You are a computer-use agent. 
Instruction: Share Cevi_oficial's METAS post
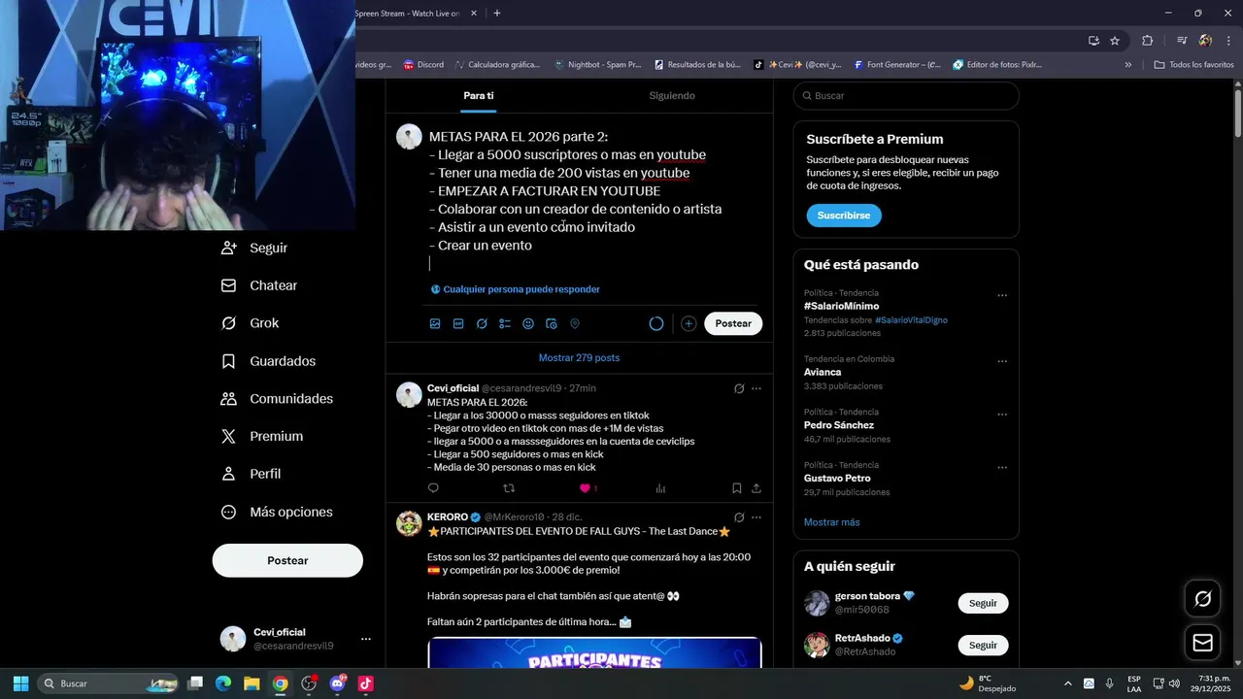(756, 488)
